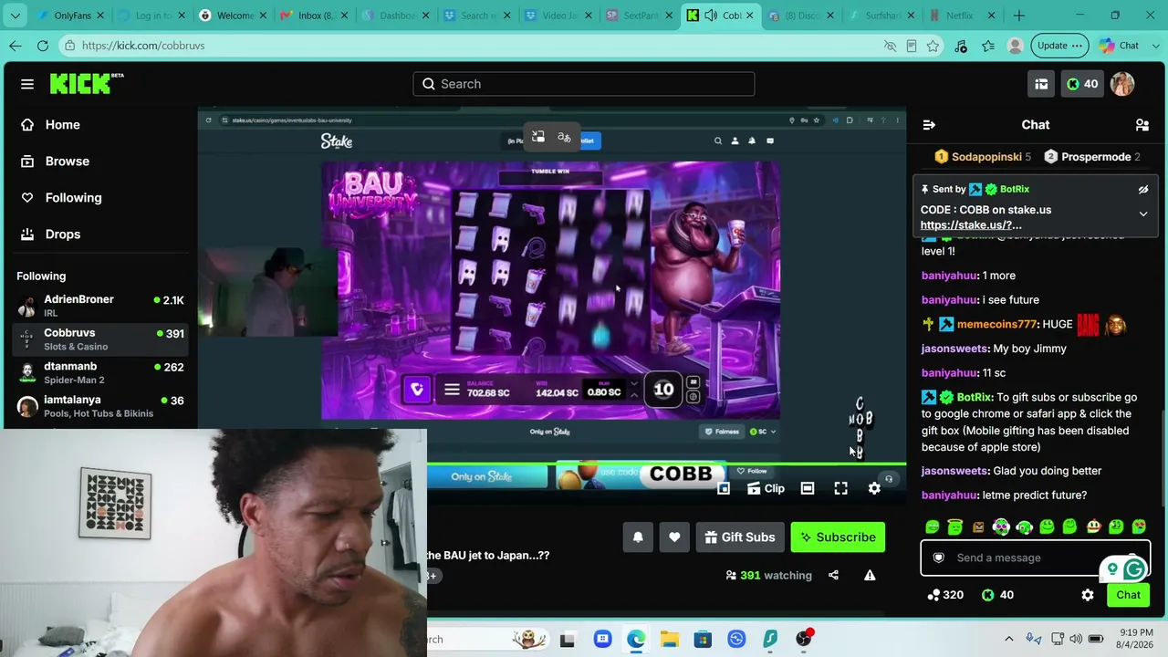The width and height of the screenshot is (1168, 657).
Task: Open the chat users management icon
Action: click(1142, 125)
